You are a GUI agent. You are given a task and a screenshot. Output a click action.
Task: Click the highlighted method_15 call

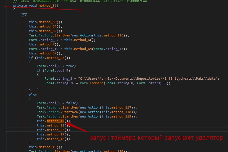(55, 121)
